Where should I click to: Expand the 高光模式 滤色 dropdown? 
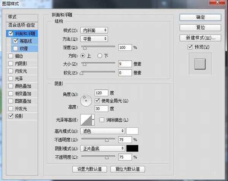coord(103,131)
